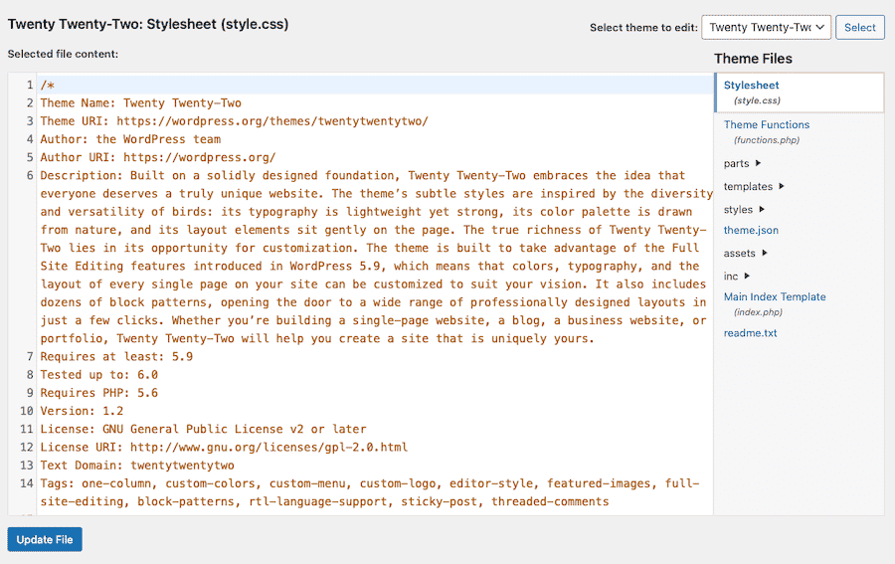Click the Tested up to: 6.0 line
The height and width of the screenshot is (564, 895).
(98, 375)
